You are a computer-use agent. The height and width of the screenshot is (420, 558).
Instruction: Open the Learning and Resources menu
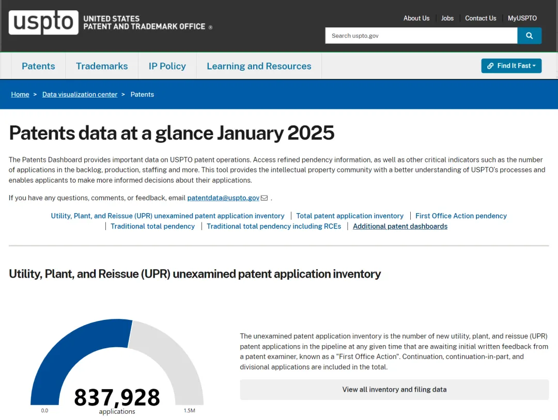pos(259,66)
